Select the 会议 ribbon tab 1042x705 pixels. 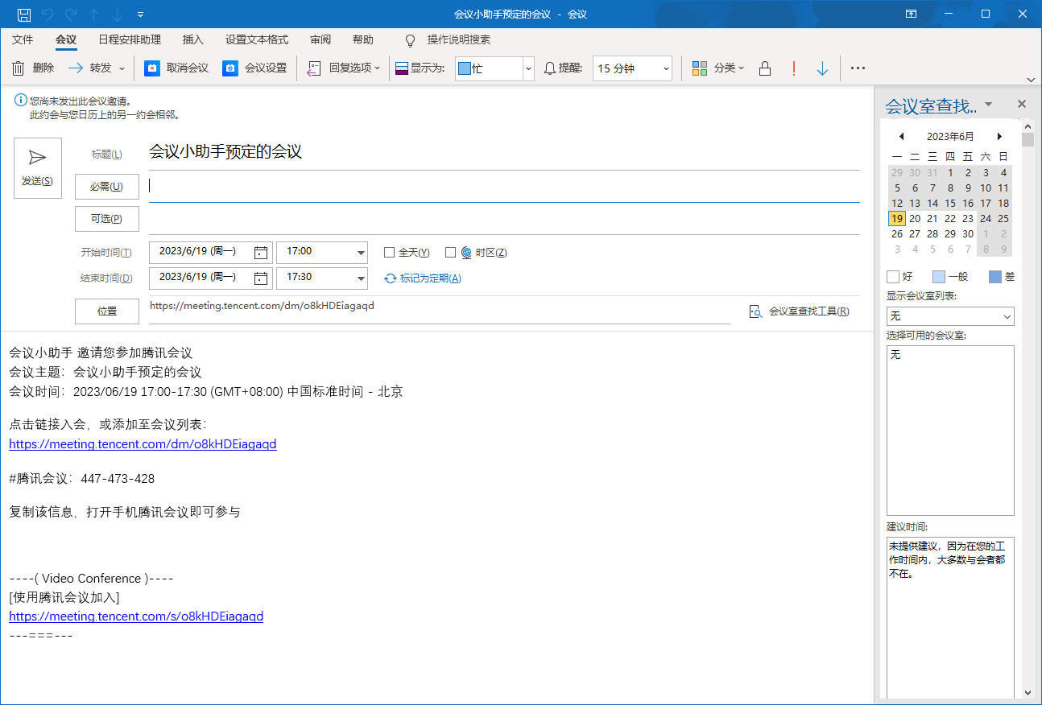pyautogui.click(x=66, y=39)
